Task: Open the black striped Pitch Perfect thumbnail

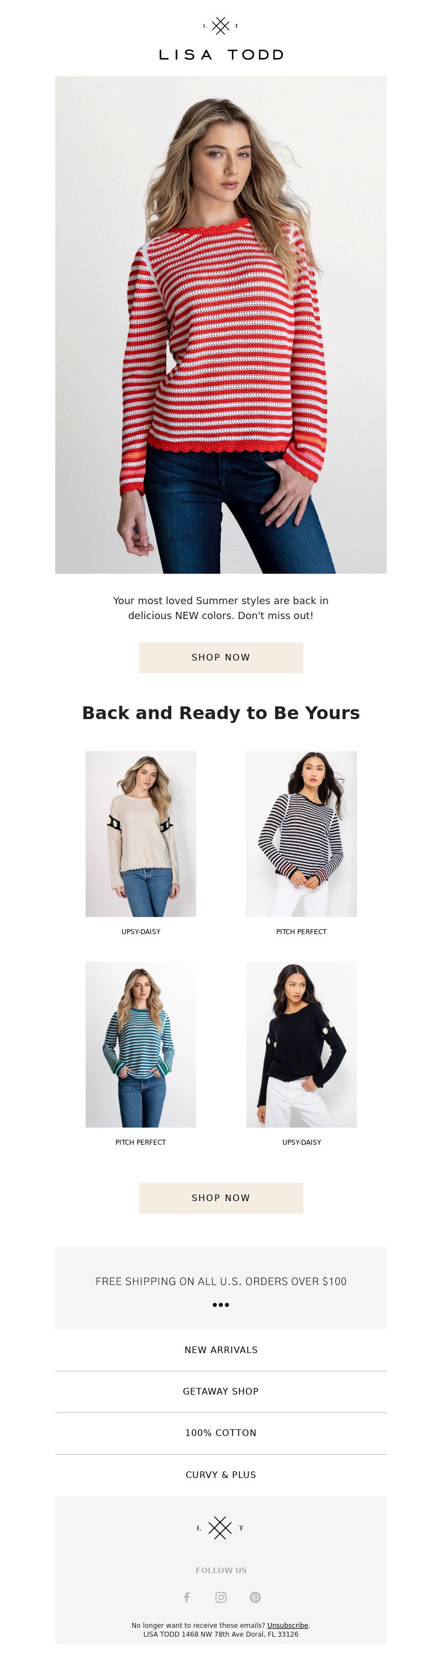Action: point(301,834)
